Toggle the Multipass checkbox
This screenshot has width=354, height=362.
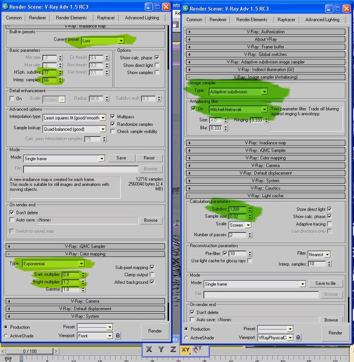pyautogui.click(x=112, y=117)
